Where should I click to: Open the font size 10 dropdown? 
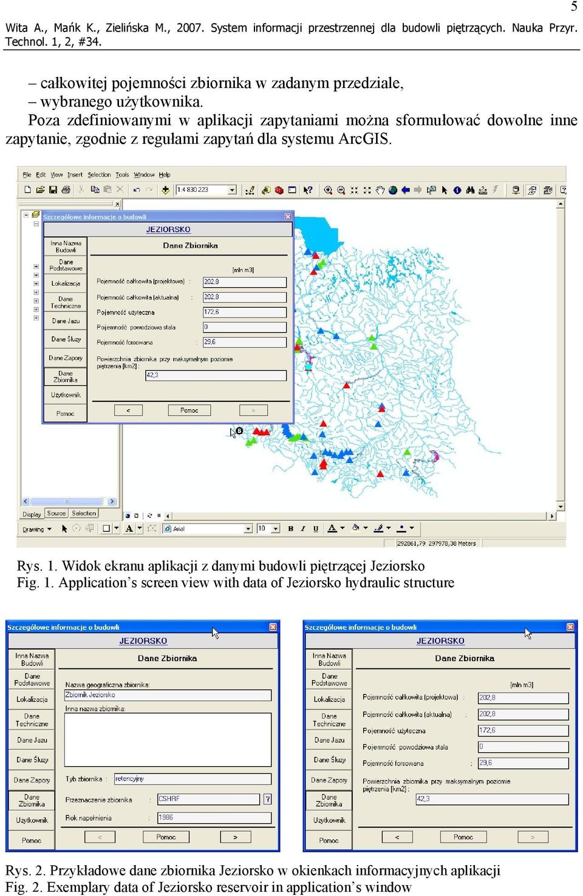click(276, 529)
